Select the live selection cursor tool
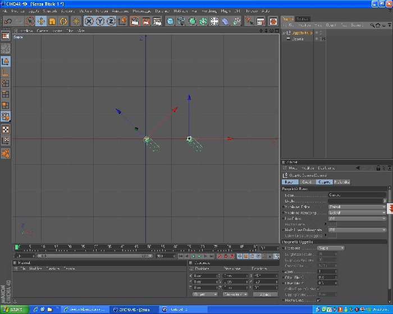Image resolution: width=393 pixels, height=314 pixels. point(30,21)
